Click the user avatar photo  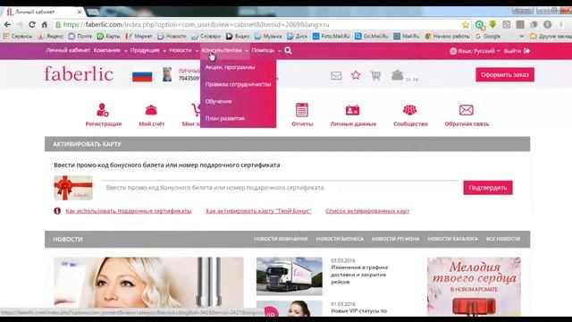click(167, 74)
